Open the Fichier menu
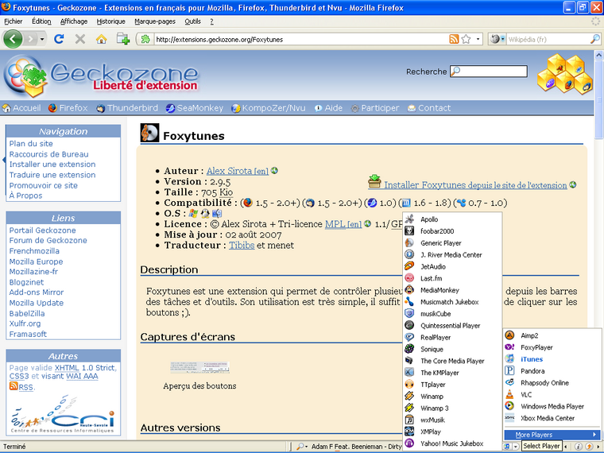604x453 pixels. [x=13, y=21]
